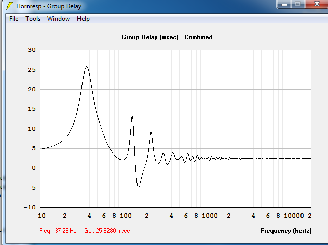Click the '30' y-axis tick label
328x245 pixels.
pos(32,50)
